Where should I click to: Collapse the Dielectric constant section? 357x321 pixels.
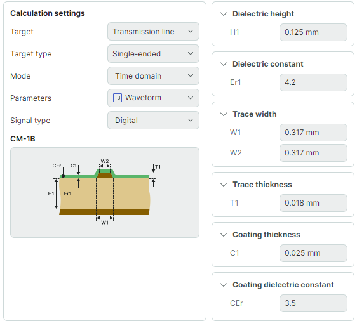click(224, 64)
